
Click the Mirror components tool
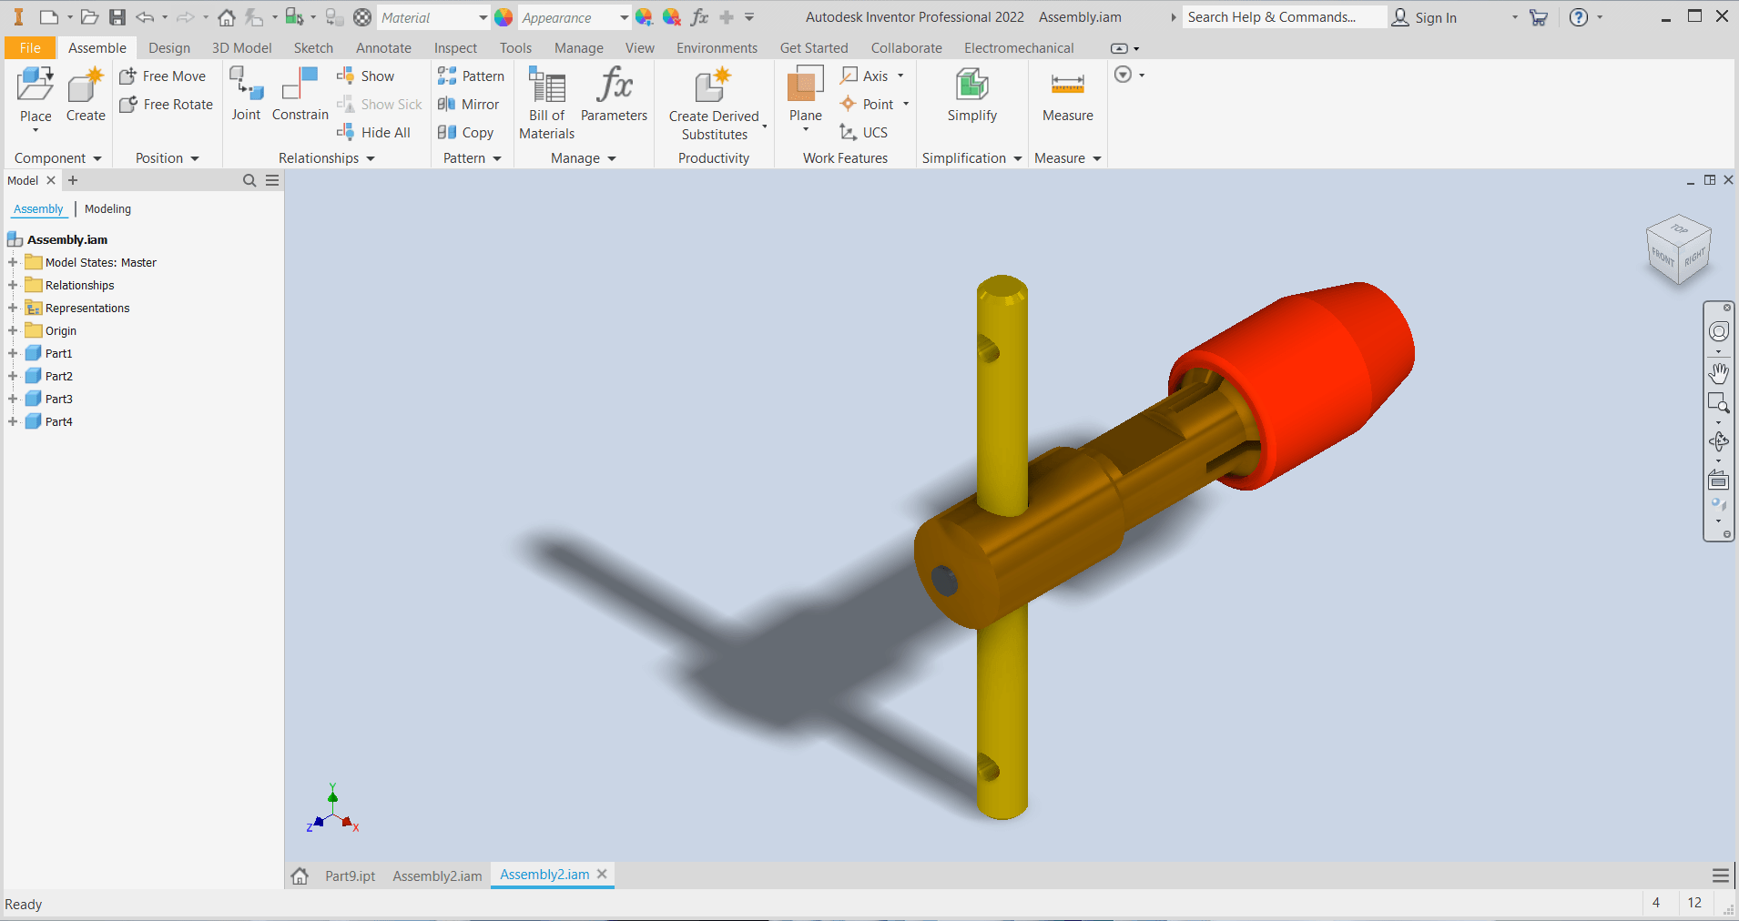coord(468,105)
